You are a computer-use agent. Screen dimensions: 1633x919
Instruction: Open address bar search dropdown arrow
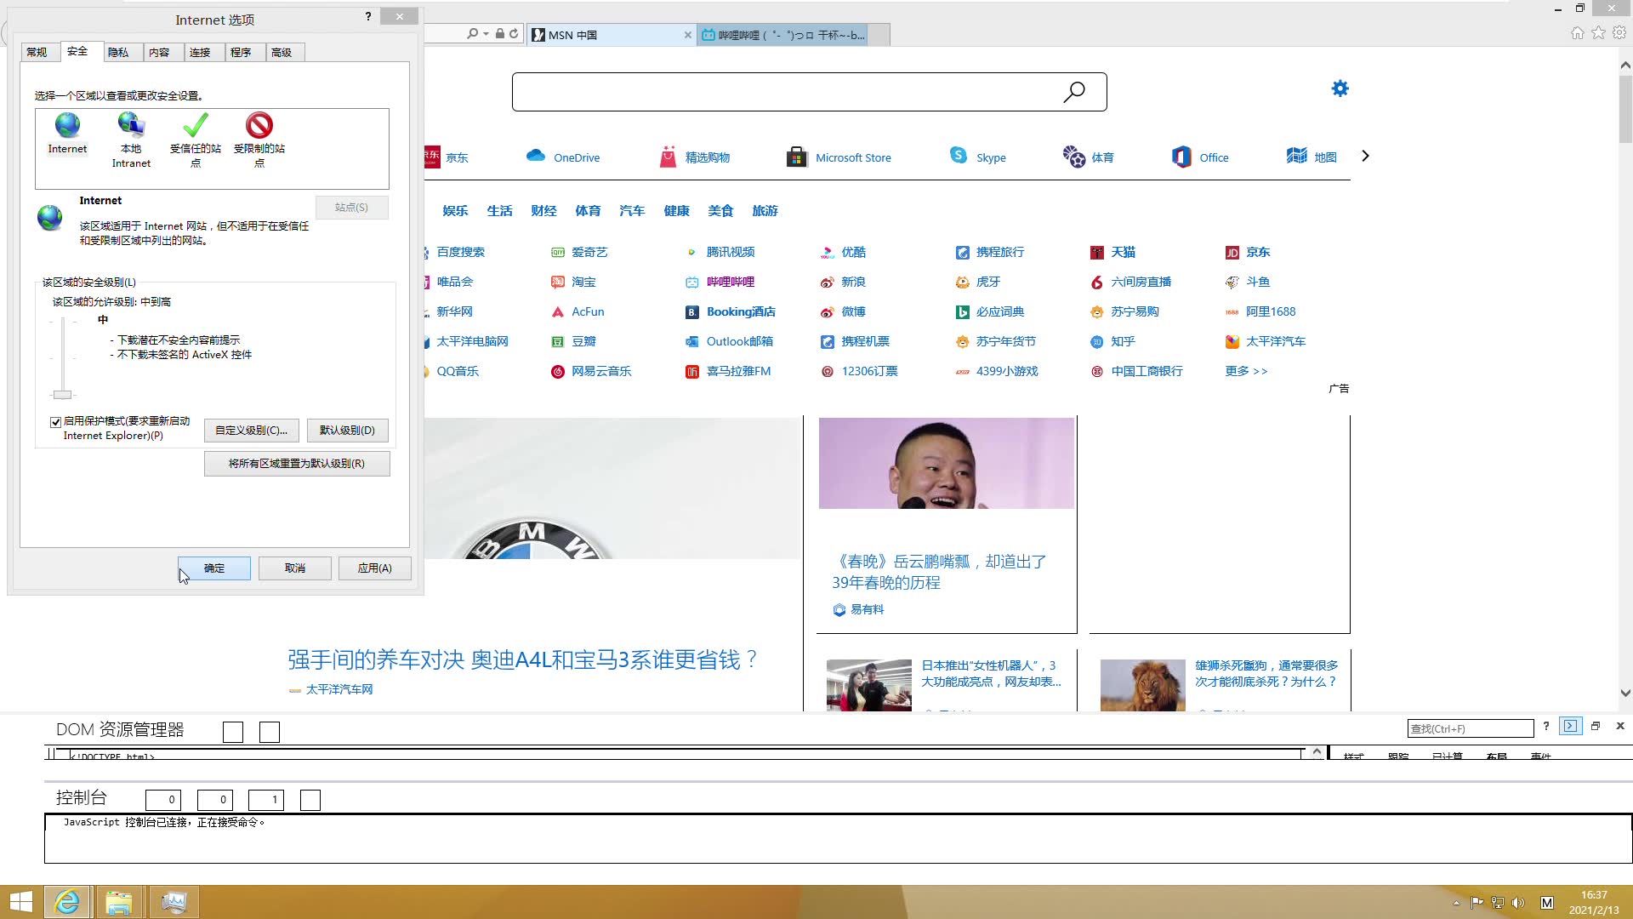486,34
